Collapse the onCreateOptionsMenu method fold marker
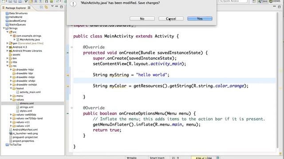The width and height of the screenshot is (284, 159). 72,108
